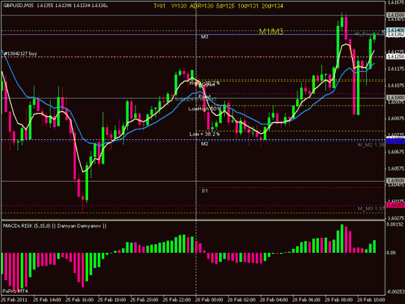Select the 1.61000 price level tag
The width and height of the screenshot is (405, 304).
coord(395,98)
